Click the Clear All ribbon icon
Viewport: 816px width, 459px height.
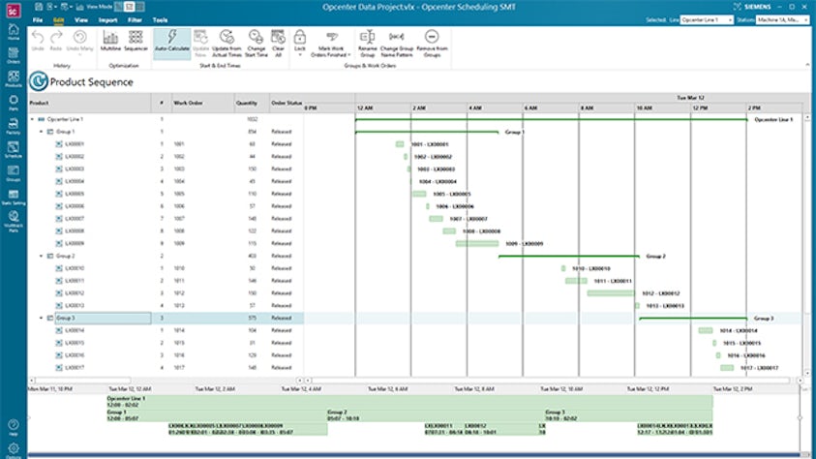point(279,43)
